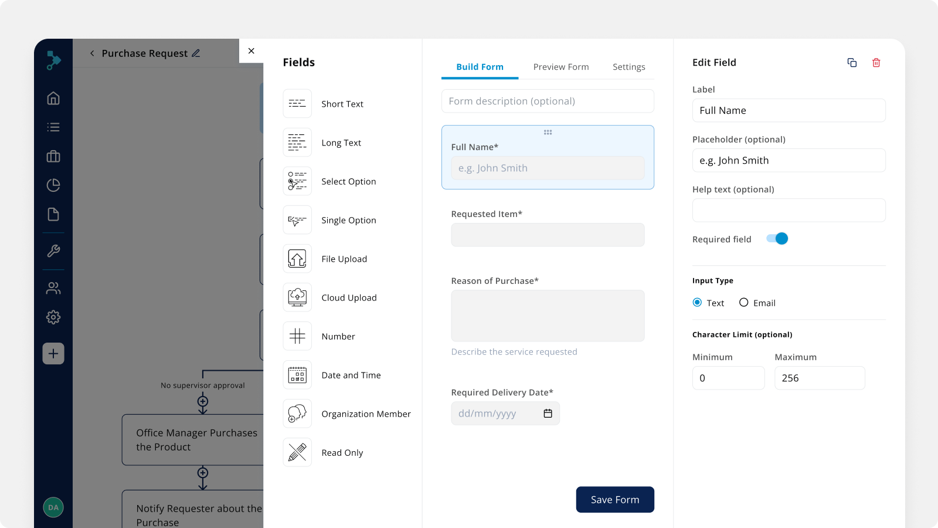Add a Cloud Upload field
The height and width of the screenshot is (528, 938).
(297, 297)
